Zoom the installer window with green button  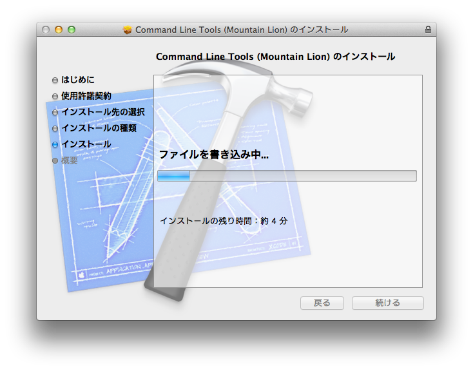tap(72, 30)
